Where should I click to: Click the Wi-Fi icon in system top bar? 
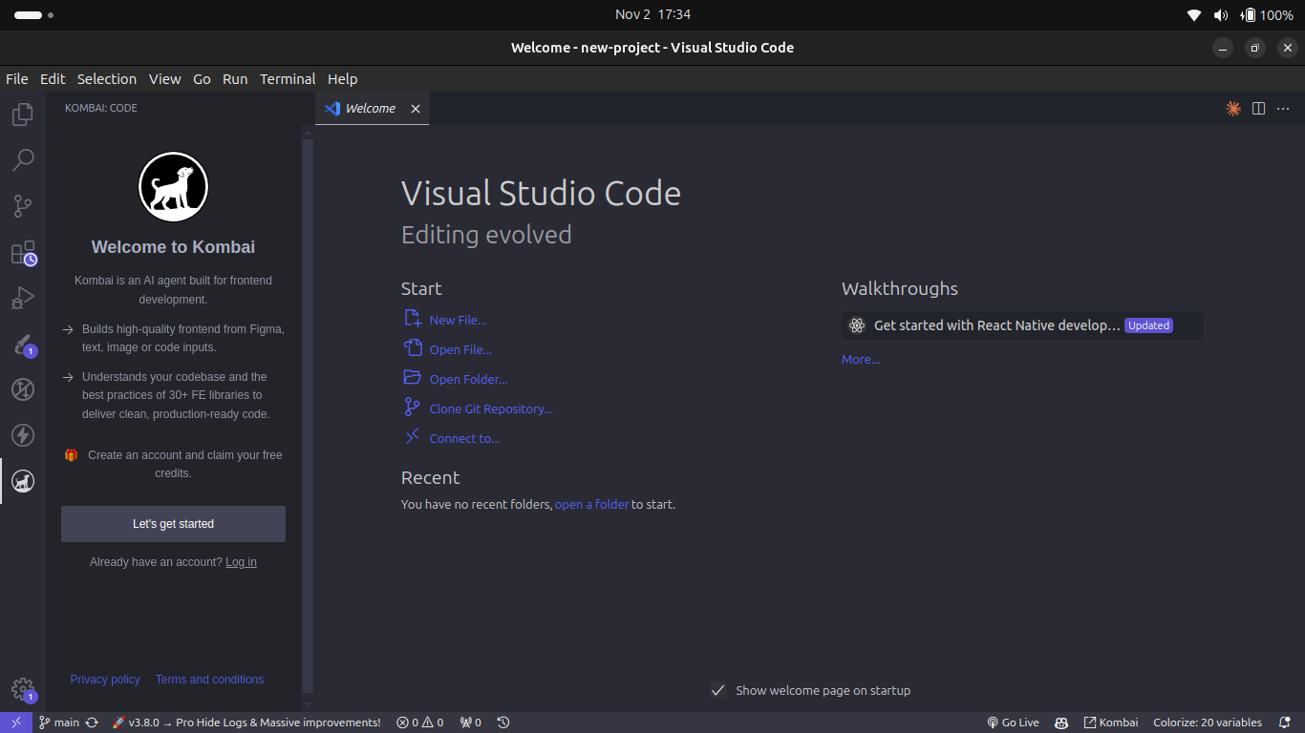pyautogui.click(x=1194, y=14)
